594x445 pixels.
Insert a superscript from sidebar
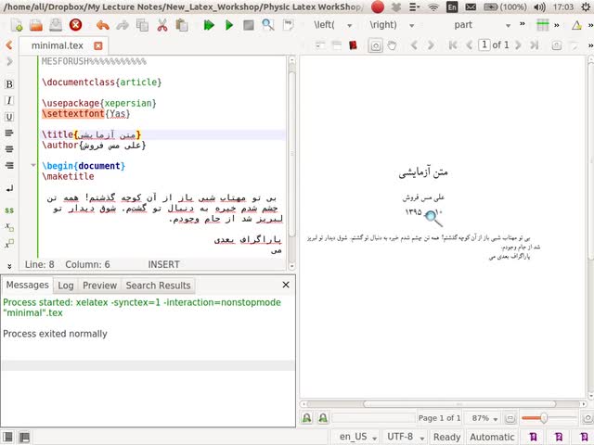tap(9, 244)
